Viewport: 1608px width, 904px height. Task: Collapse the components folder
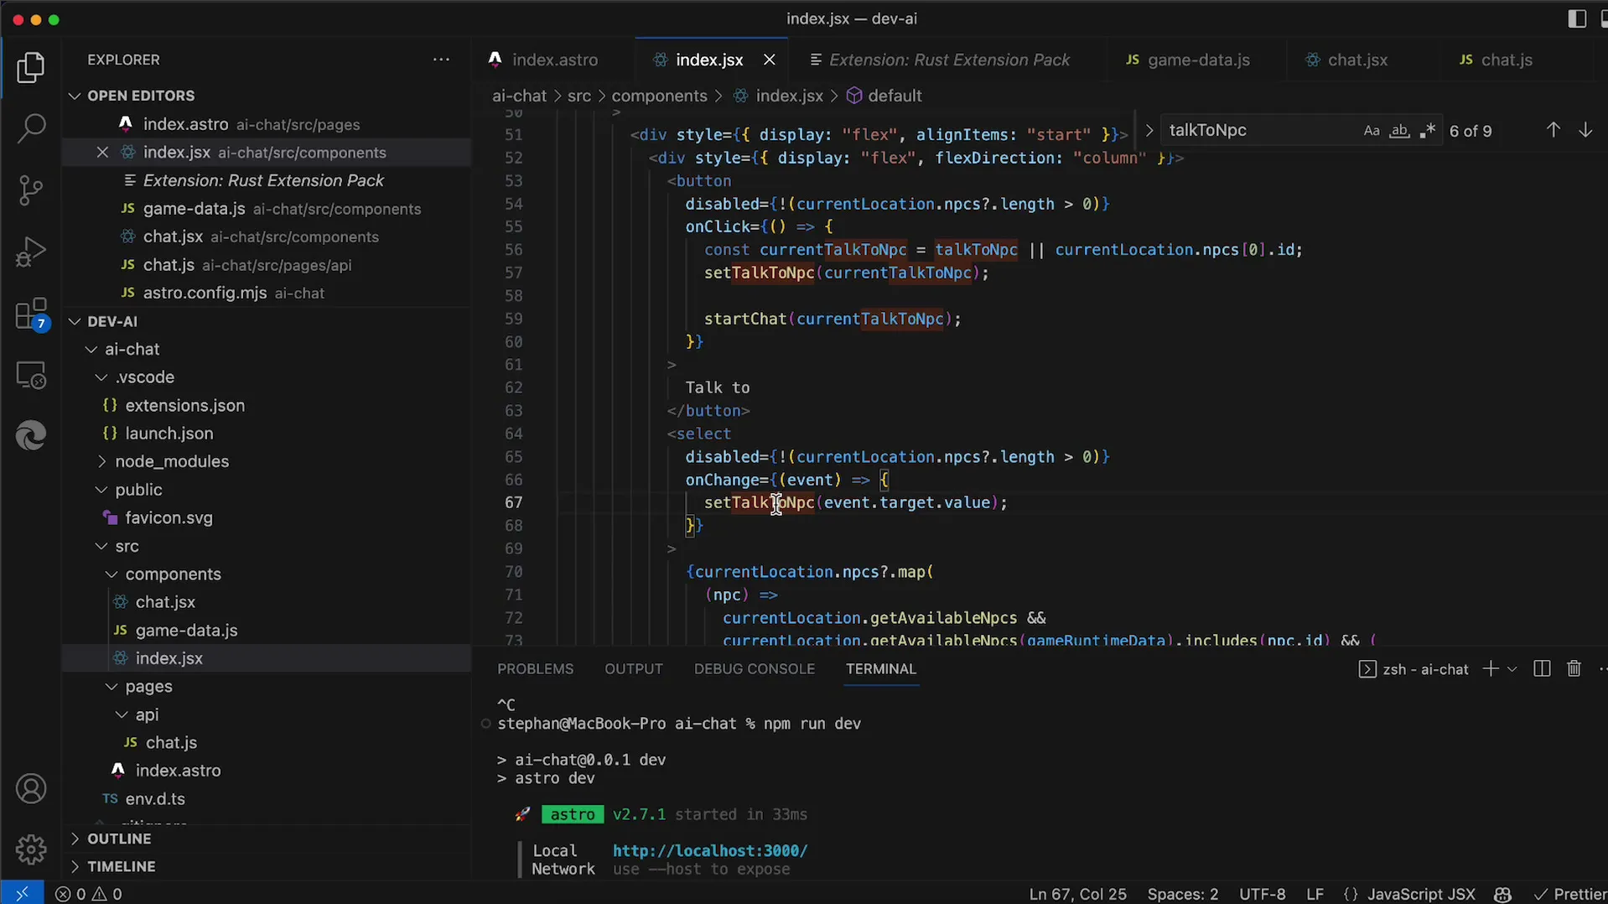[x=173, y=574]
